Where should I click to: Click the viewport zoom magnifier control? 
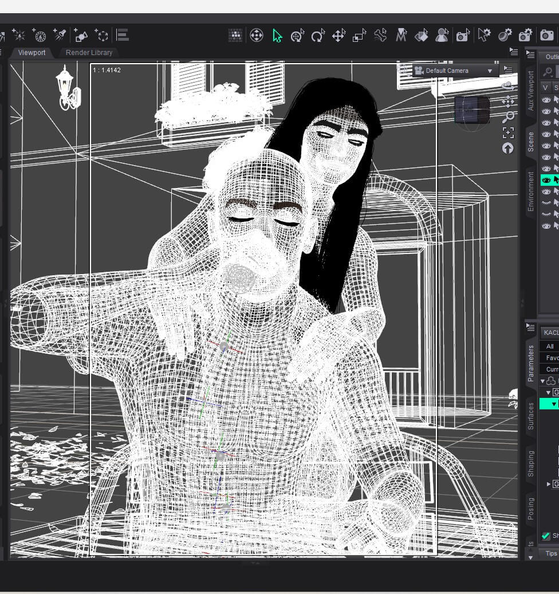[508, 117]
